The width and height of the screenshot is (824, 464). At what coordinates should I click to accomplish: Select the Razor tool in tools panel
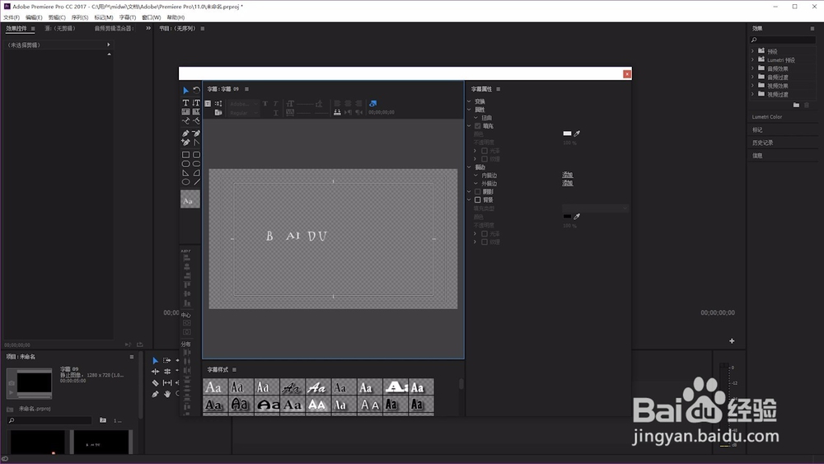pyautogui.click(x=155, y=382)
